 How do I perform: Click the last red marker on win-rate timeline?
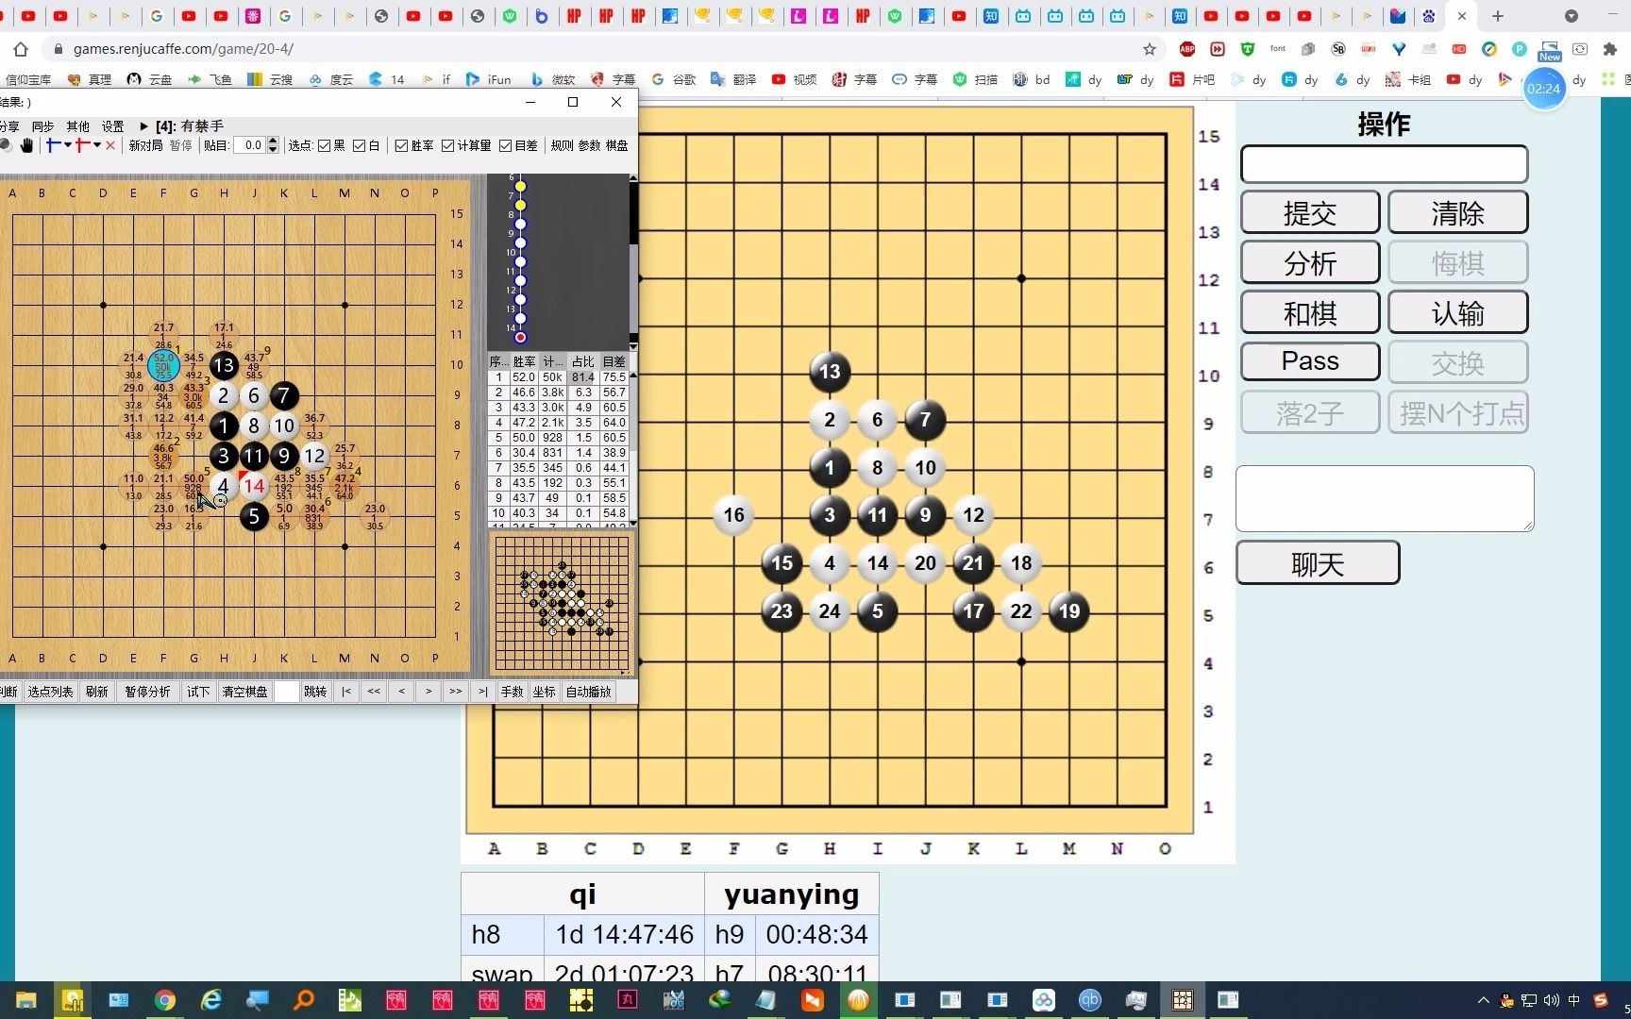[x=520, y=337]
